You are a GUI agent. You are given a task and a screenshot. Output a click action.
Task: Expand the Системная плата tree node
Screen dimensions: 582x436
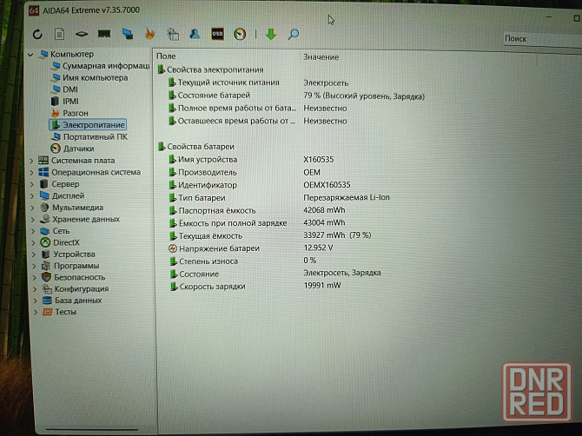(x=32, y=161)
